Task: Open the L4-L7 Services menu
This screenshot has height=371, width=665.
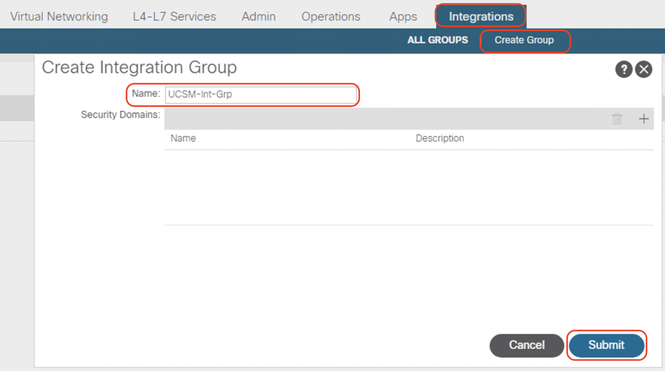Action: click(174, 16)
